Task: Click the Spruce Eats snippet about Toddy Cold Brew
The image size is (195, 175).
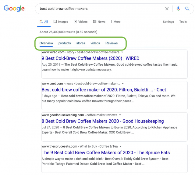Action: [x=105, y=161]
